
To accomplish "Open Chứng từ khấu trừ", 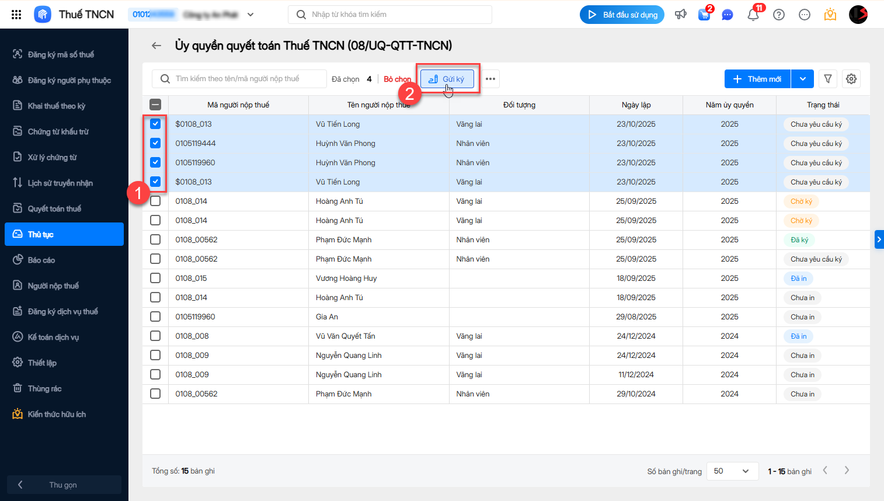I will point(64,131).
